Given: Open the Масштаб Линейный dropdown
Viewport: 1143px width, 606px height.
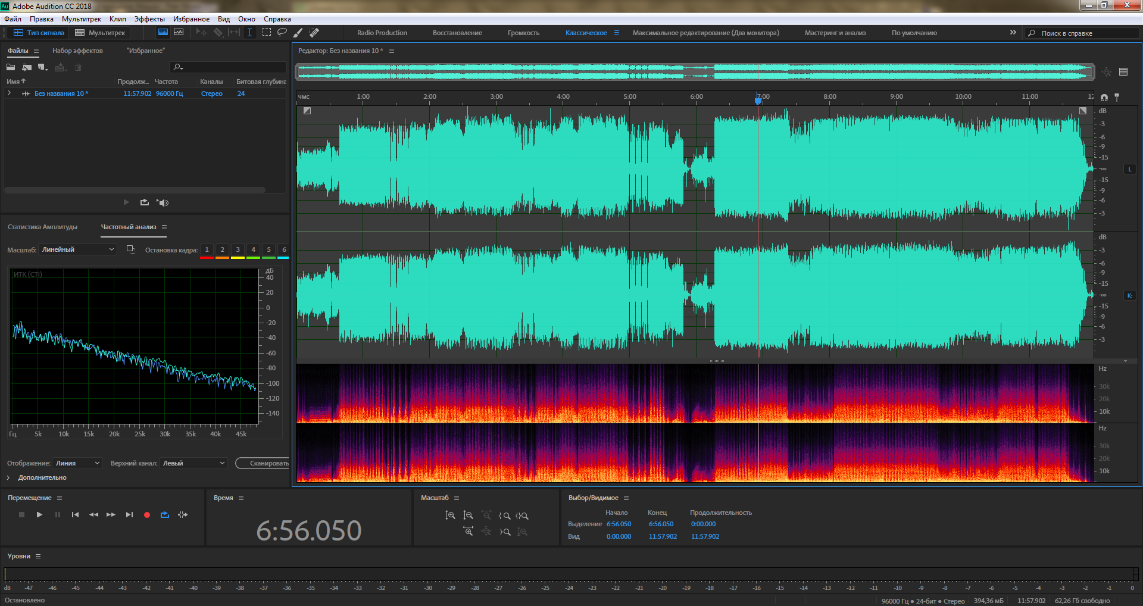Looking at the screenshot, I should click(x=77, y=250).
